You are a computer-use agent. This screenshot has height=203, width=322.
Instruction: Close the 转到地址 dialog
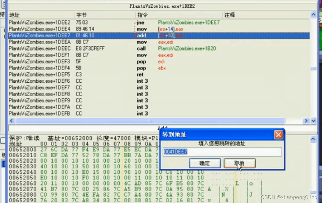pos(278,135)
